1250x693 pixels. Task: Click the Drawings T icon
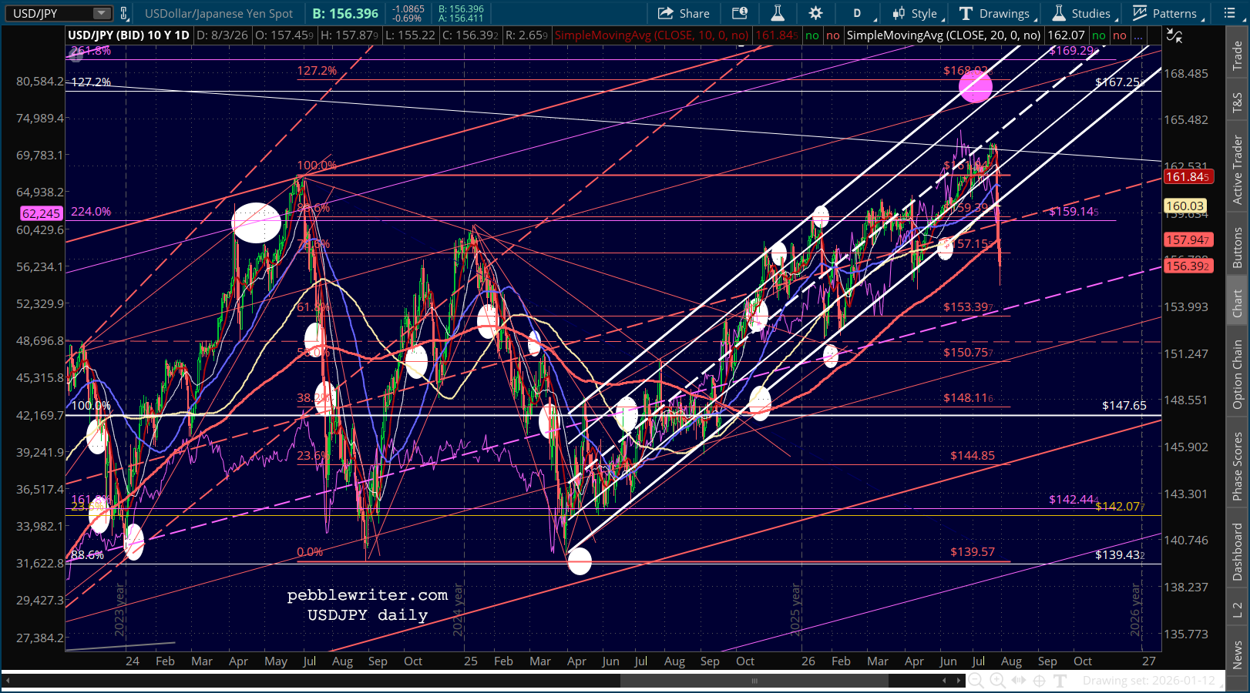click(966, 13)
